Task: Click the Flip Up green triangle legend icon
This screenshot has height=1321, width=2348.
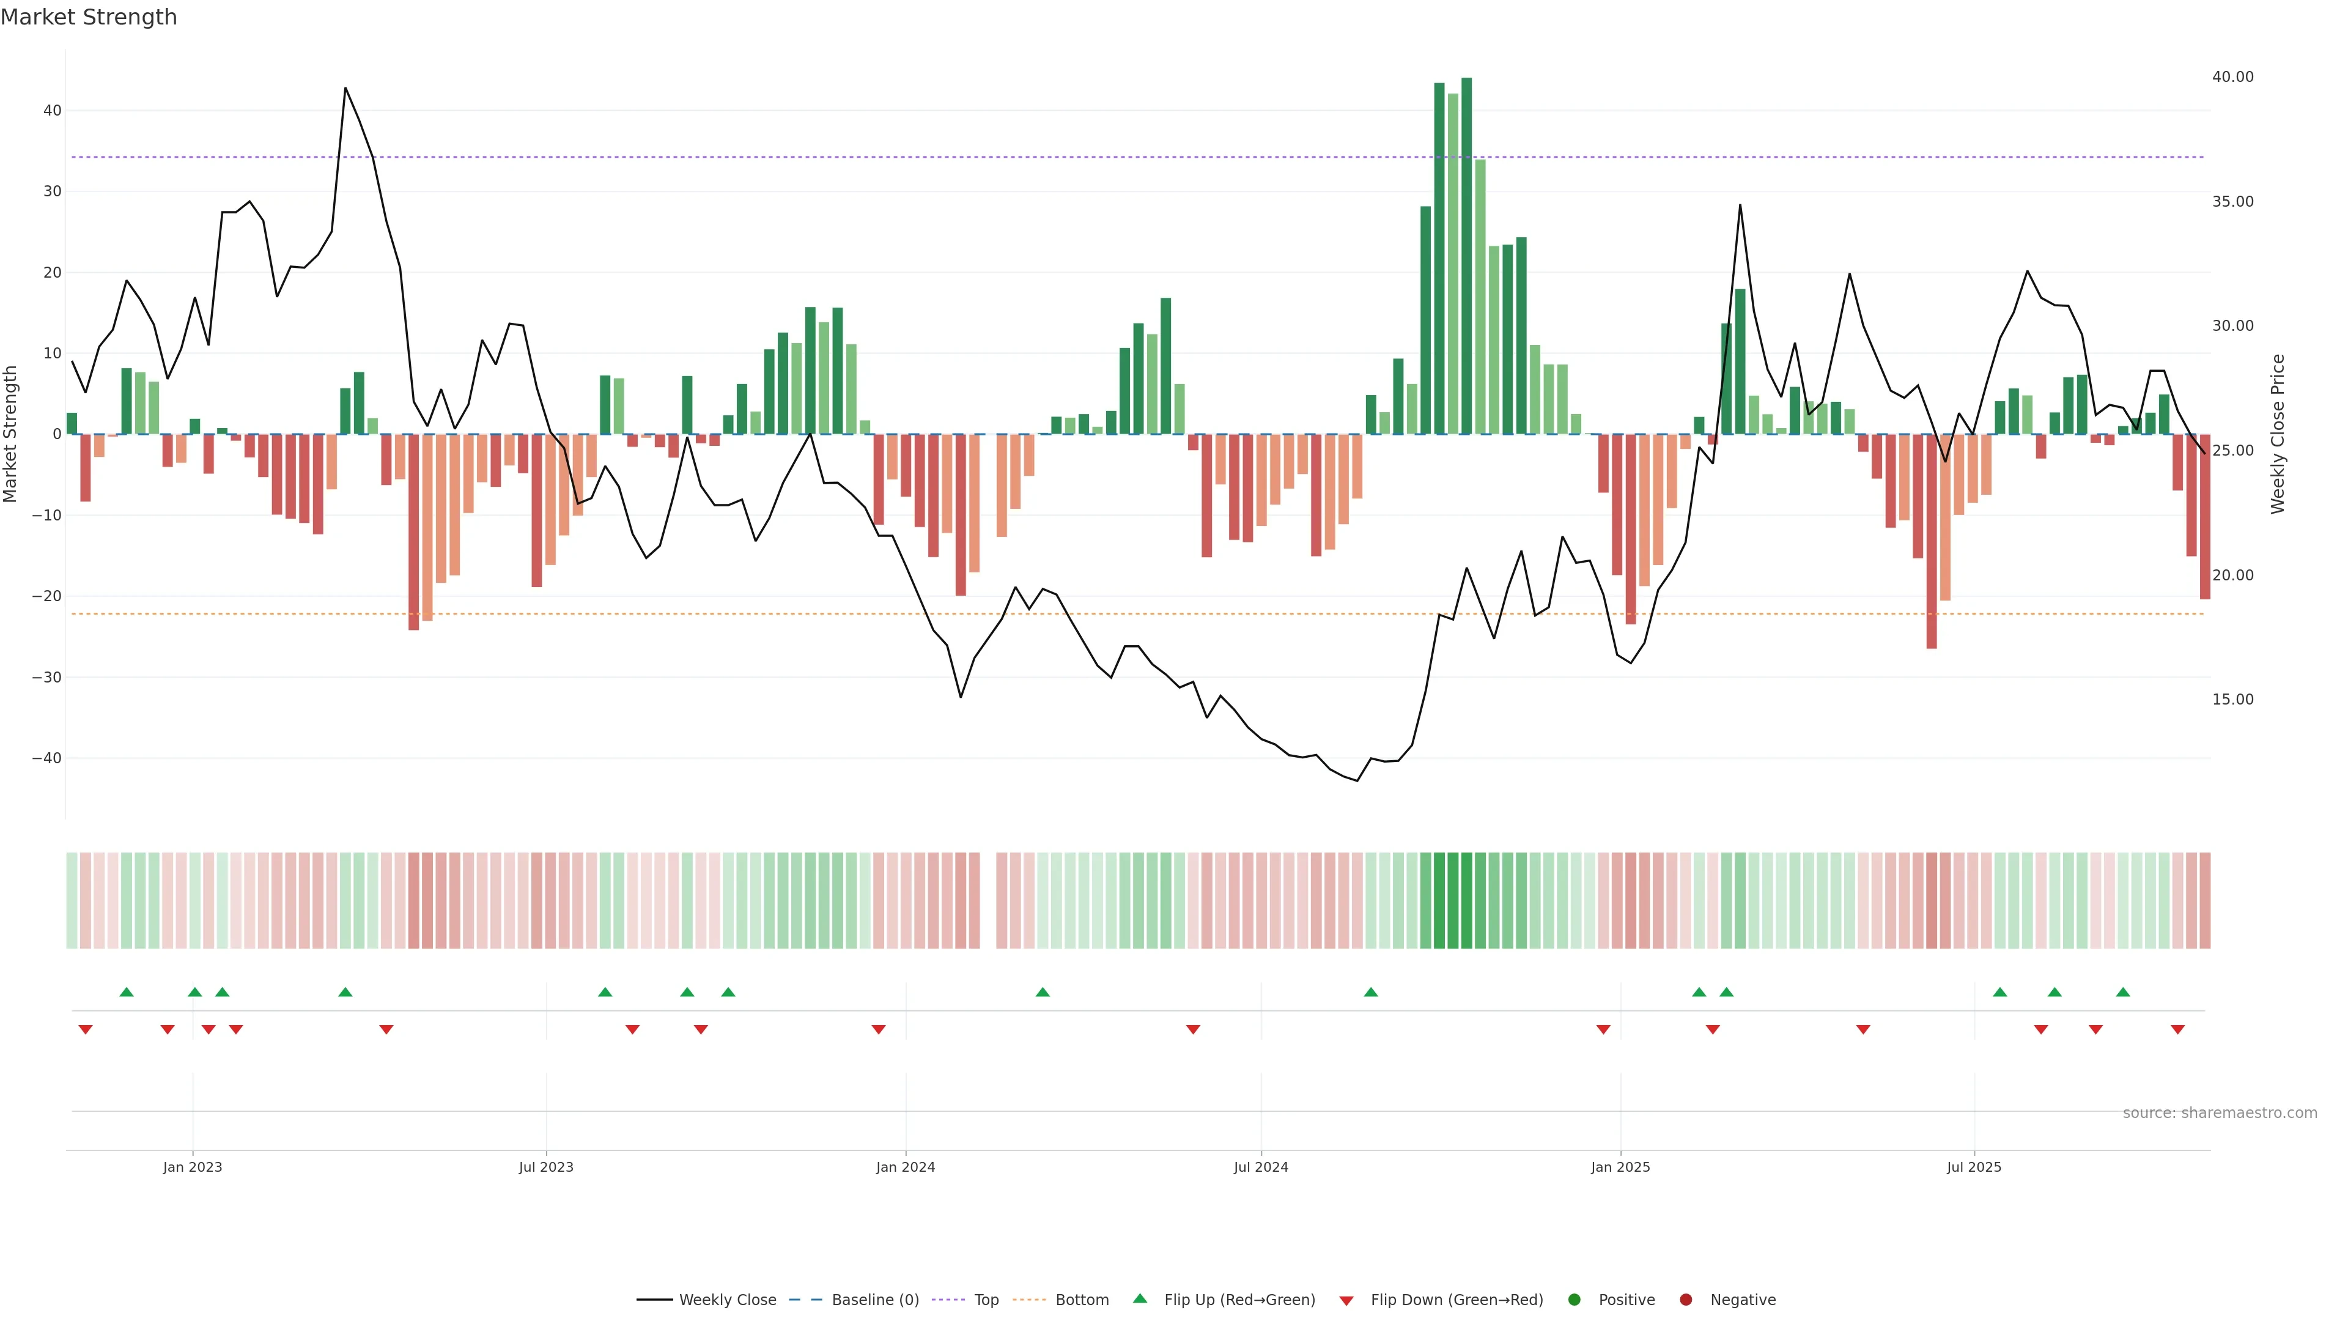Action: pyautogui.click(x=1139, y=1299)
